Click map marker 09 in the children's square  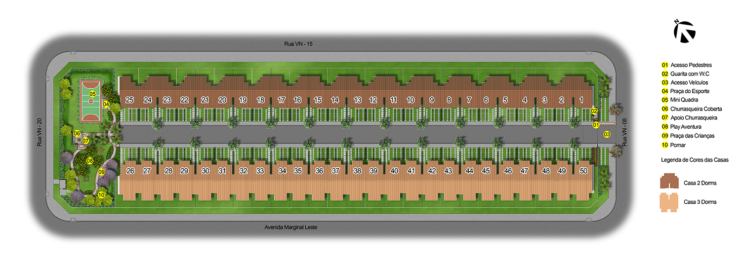point(101,172)
